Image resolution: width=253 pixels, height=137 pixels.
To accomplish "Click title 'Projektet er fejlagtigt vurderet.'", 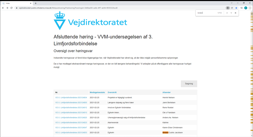I will [x=120, y=97].
